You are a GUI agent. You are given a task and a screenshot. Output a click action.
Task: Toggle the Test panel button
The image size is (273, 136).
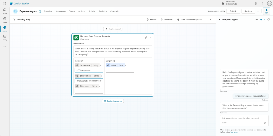[267, 11]
